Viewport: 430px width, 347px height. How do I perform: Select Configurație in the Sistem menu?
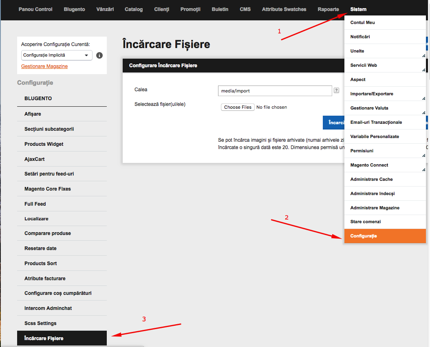click(x=385, y=236)
